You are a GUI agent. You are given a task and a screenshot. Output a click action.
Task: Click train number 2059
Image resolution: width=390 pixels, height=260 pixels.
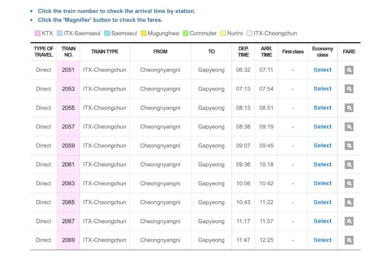(x=68, y=146)
